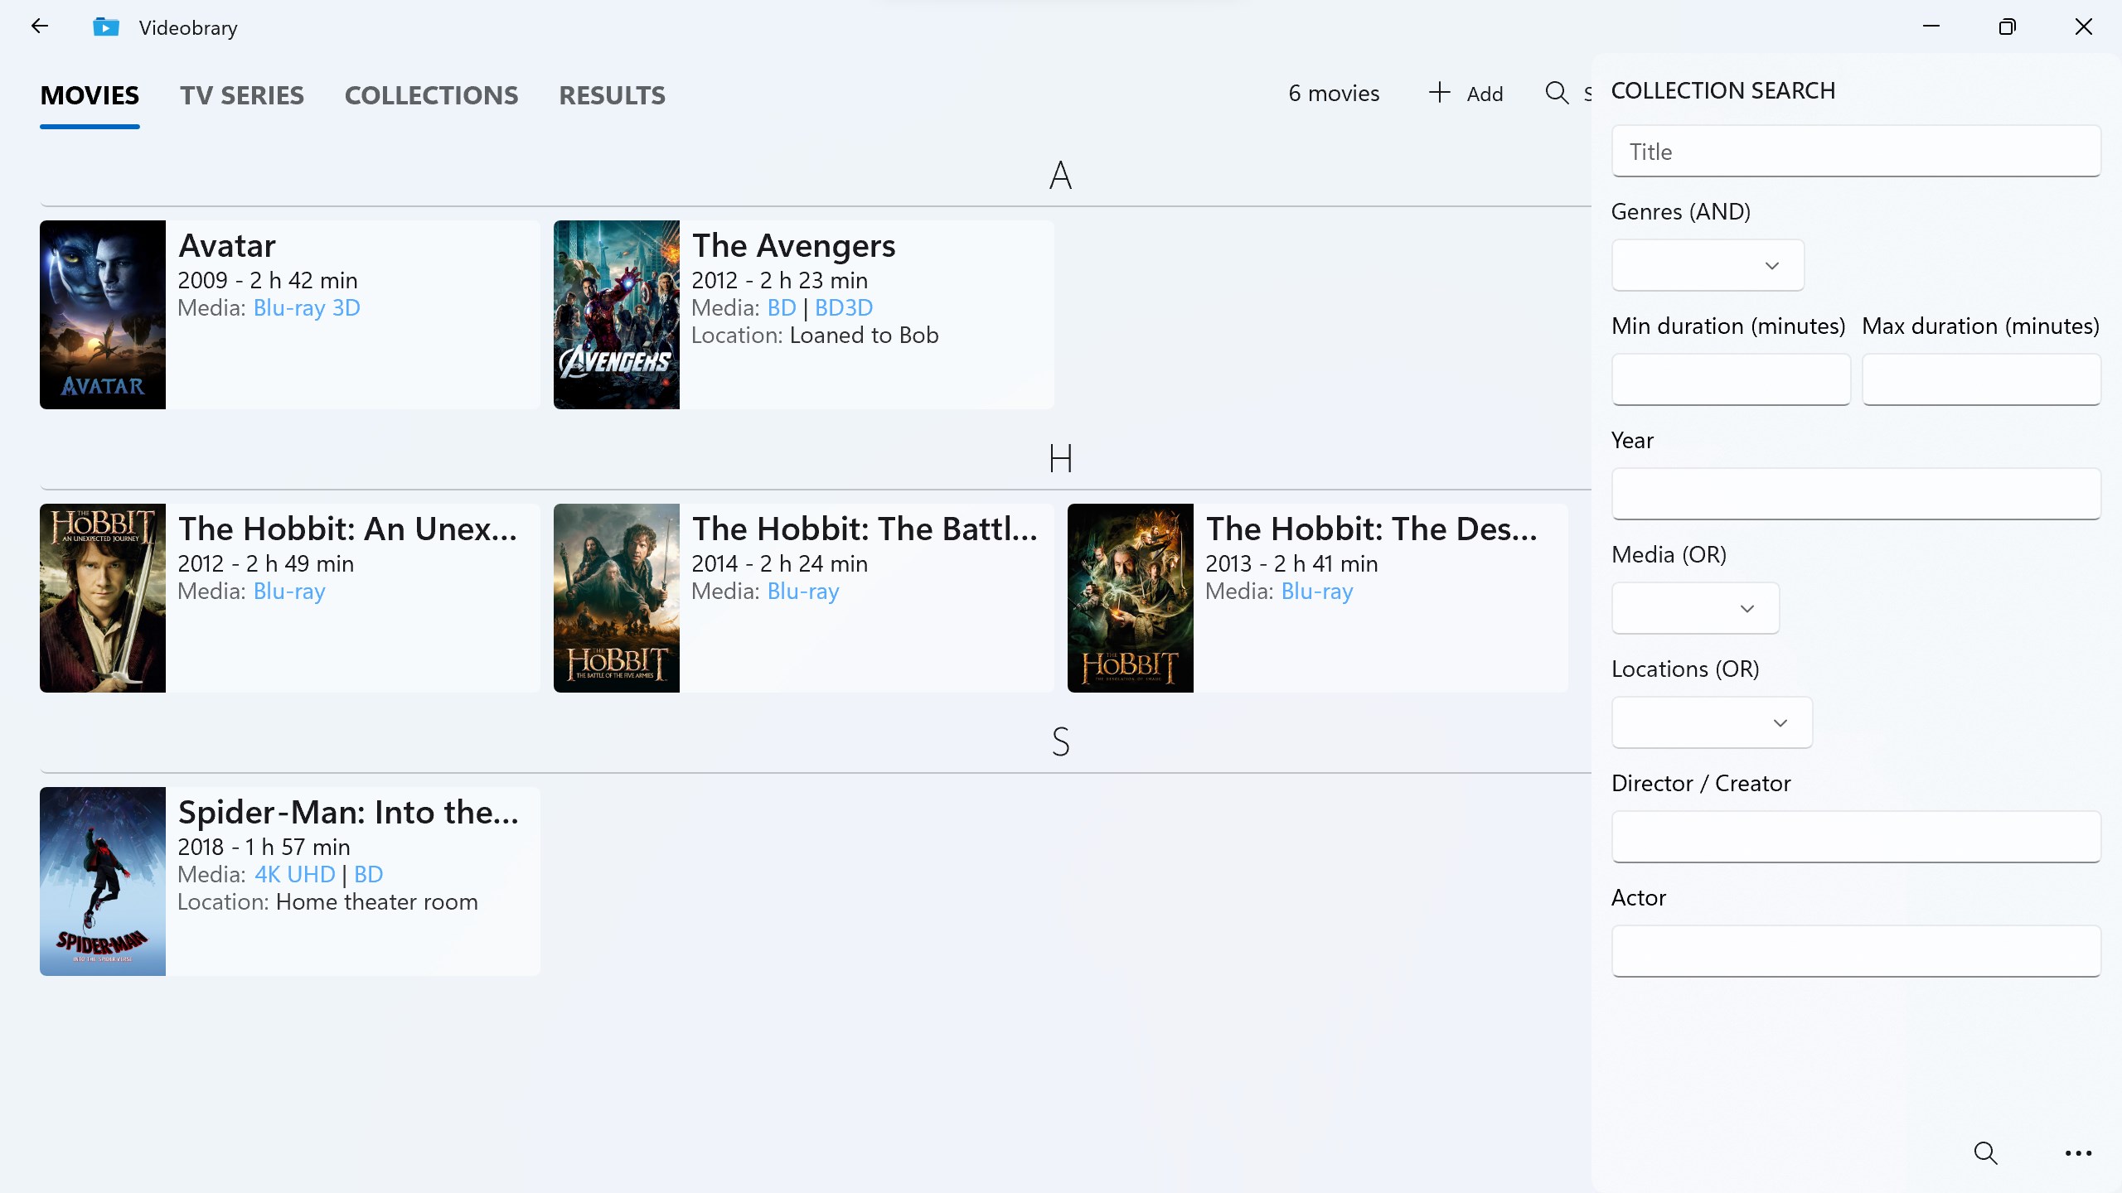Open The Hobbit: The Desolation poster
The width and height of the screenshot is (2122, 1193).
point(1130,598)
